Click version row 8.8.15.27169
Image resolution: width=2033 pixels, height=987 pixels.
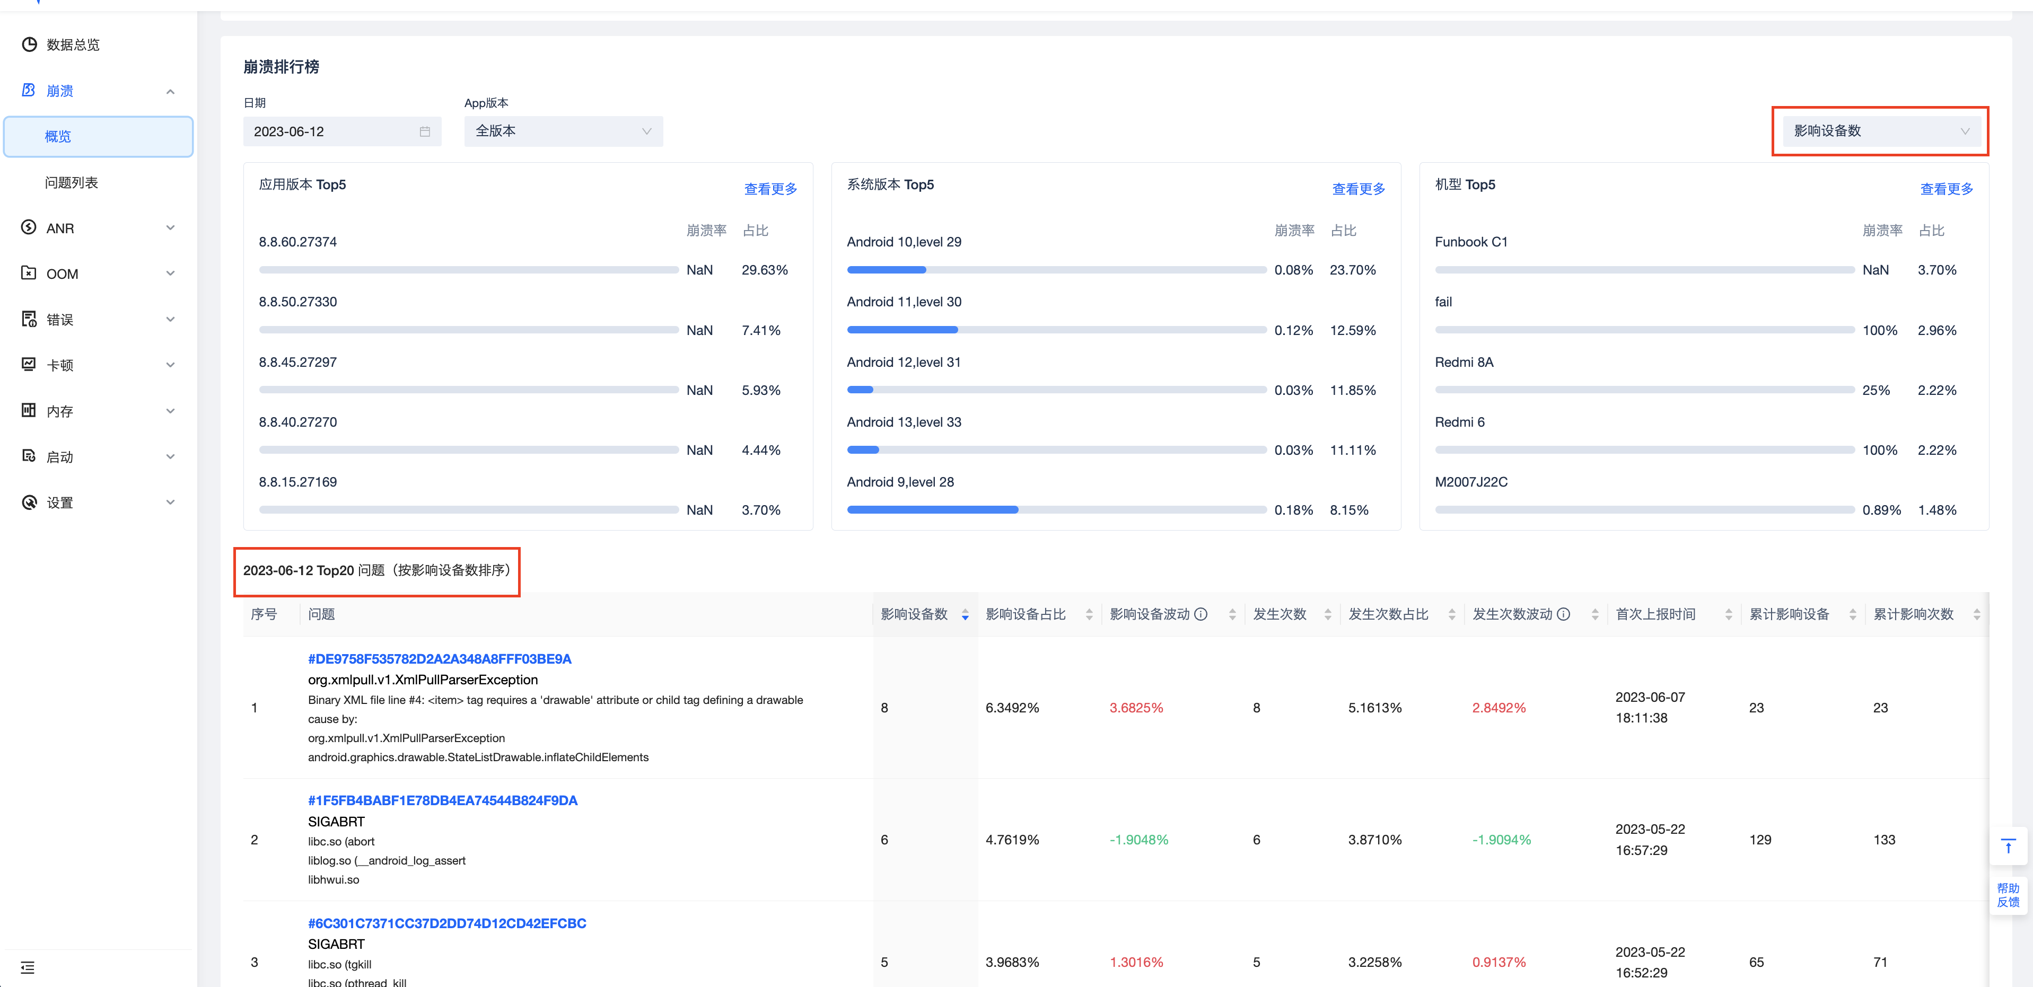[297, 482]
